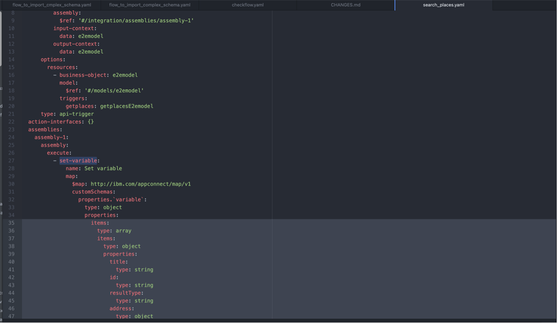Switch to the flow_to_import_complex_schema.yaml tab
This screenshot has height=324, width=558.
point(149,5)
